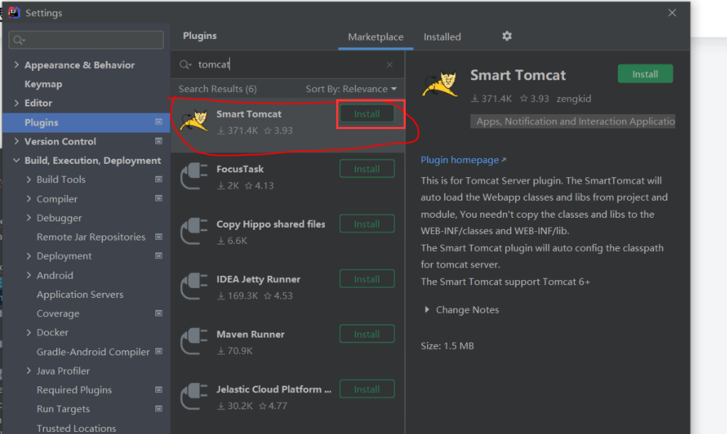Screen dimensions: 727x434
Task: Switch to Installed tab
Action: click(x=443, y=37)
